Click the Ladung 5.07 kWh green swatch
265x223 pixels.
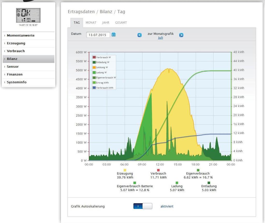pos(177,183)
